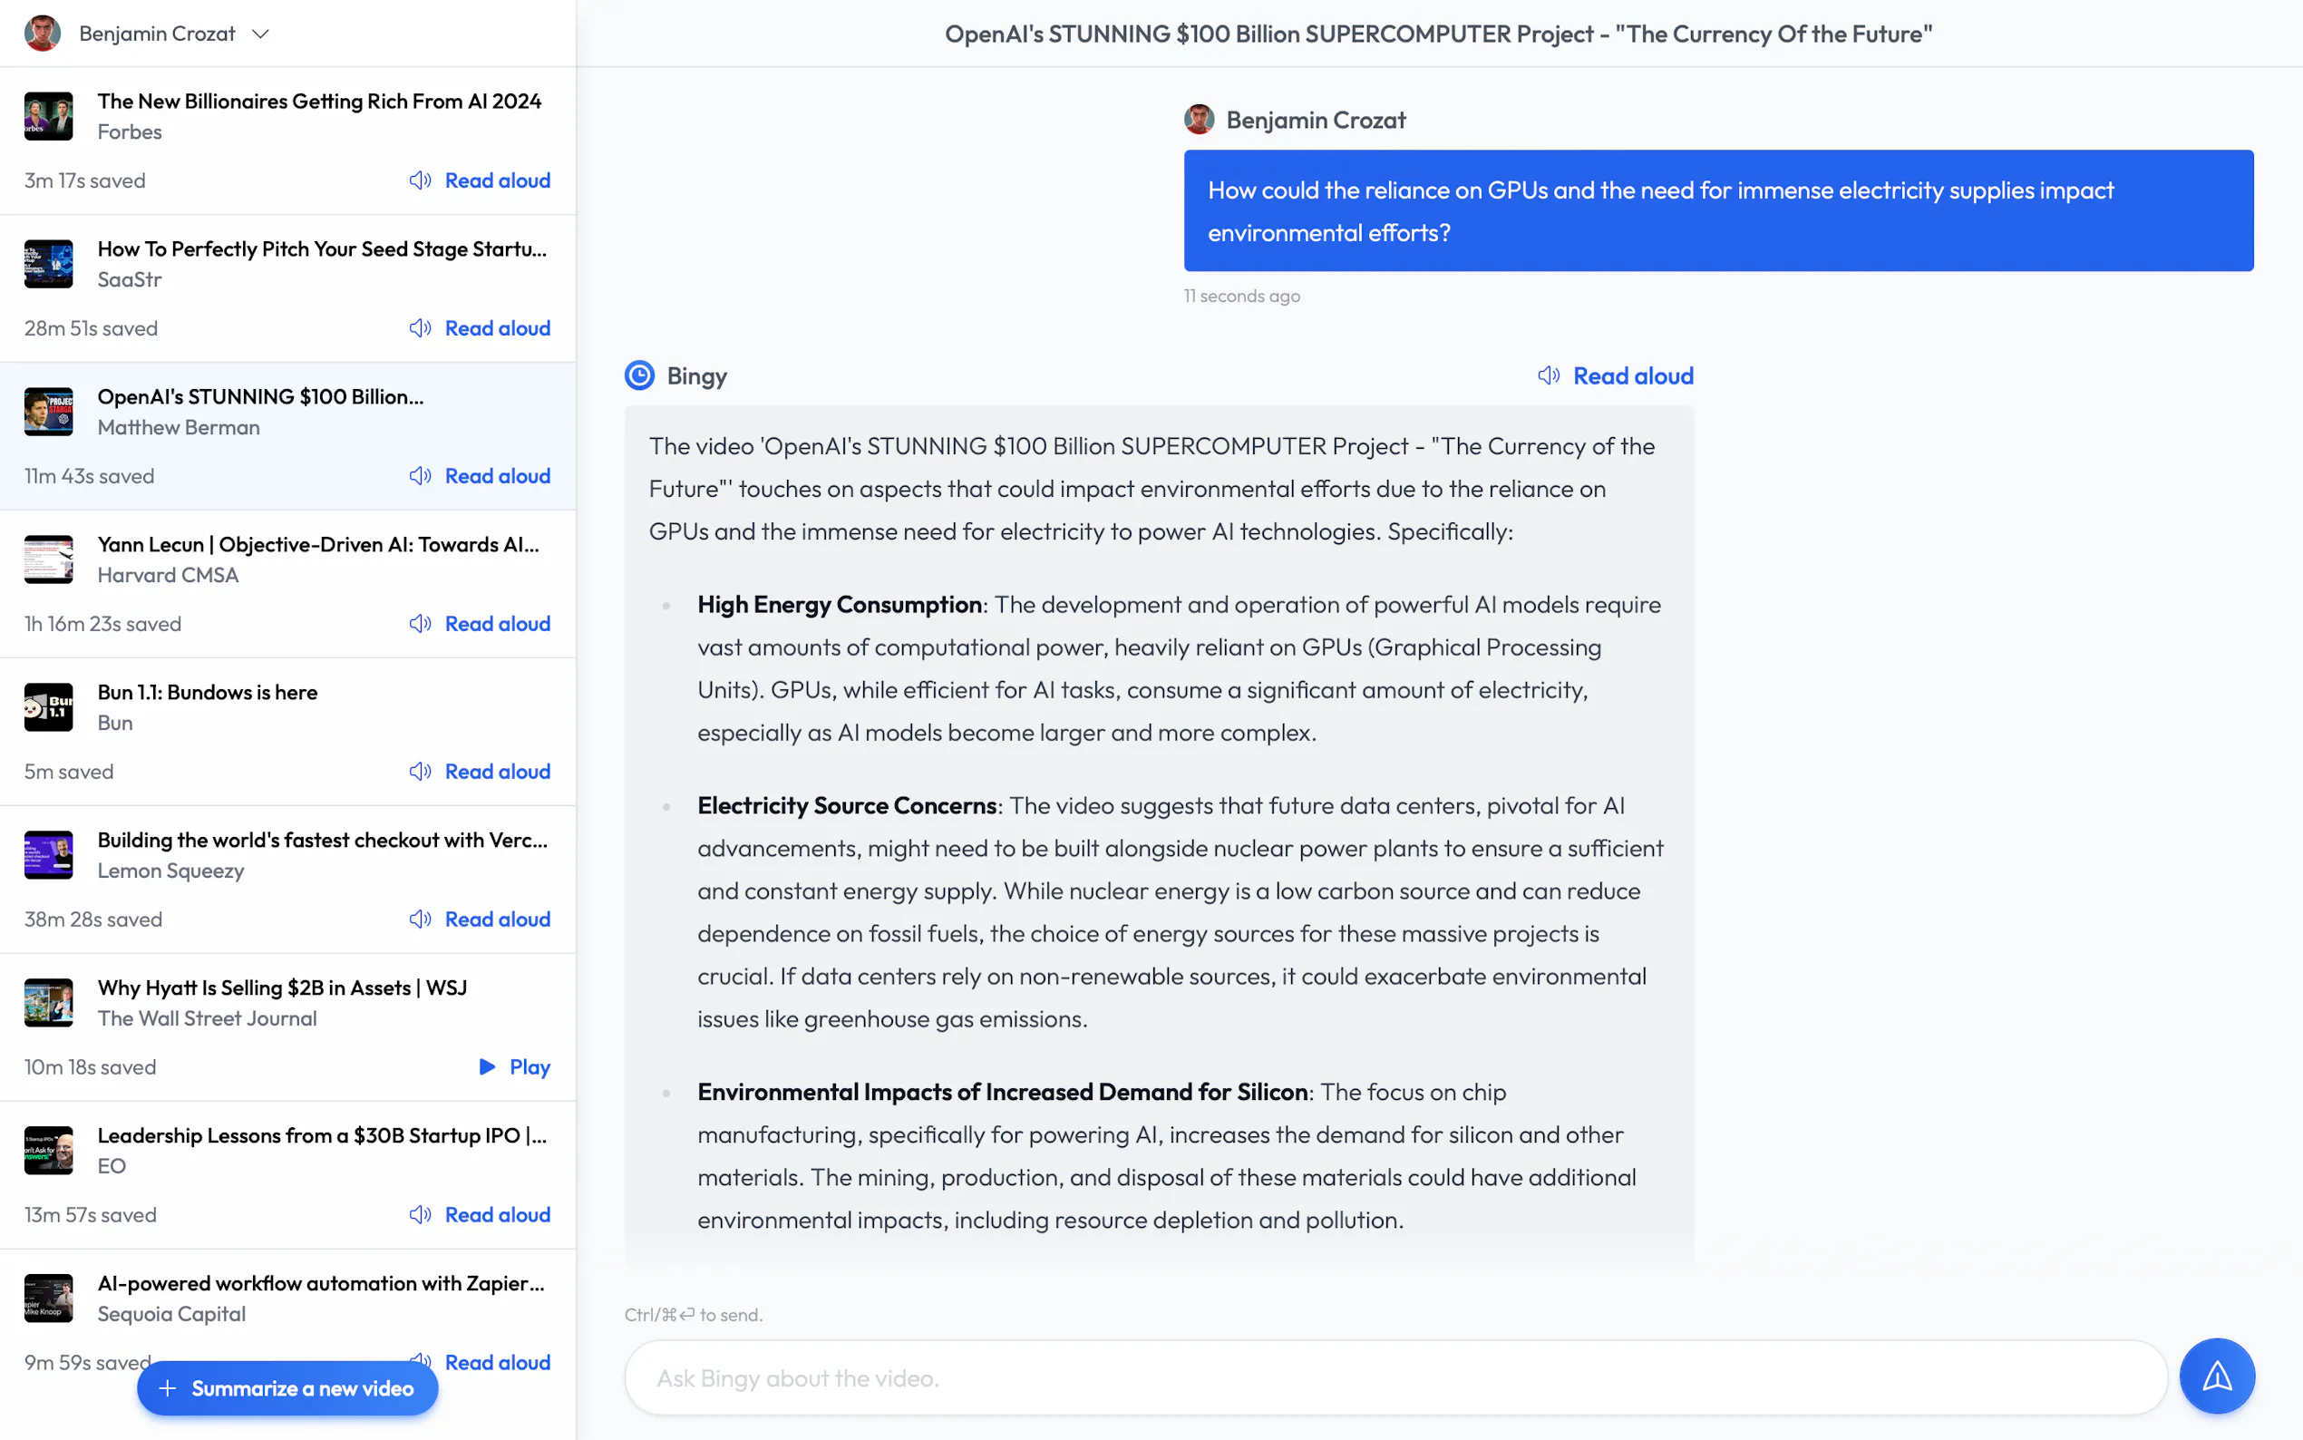Viewport: 2303px width, 1440px height.
Task: Click the Play triangle for Hyatt video
Action: tap(488, 1066)
